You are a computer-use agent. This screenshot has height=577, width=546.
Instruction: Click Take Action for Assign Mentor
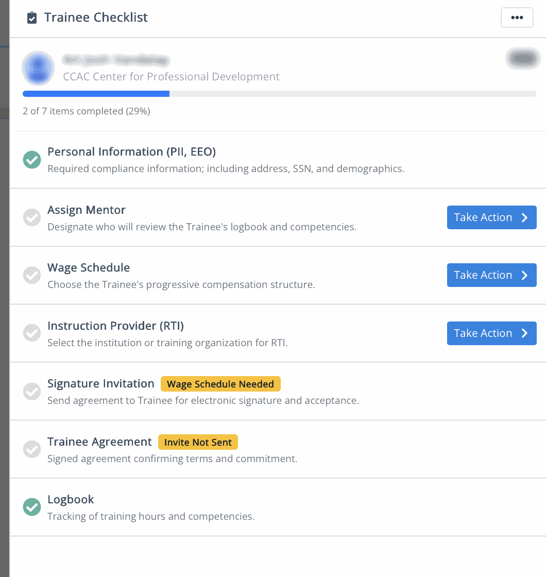tap(491, 217)
